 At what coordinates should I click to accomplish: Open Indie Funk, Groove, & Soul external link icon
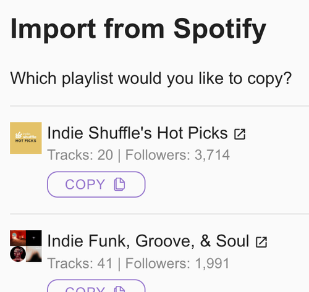coord(261,242)
